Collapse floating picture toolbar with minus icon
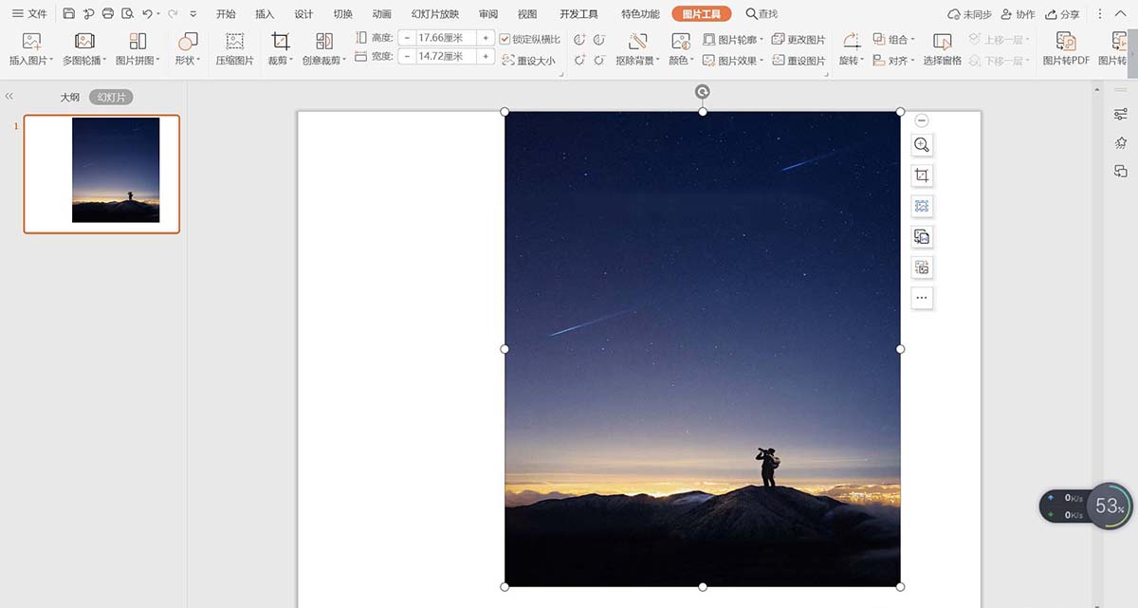 [x=922, y=120]
